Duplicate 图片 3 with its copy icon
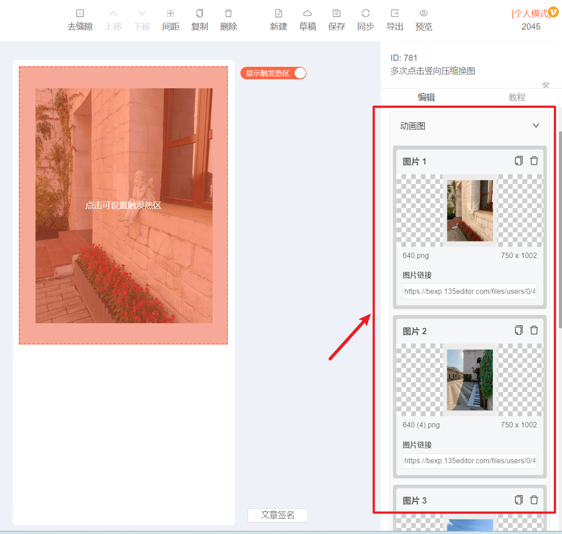 pos(518,500)
